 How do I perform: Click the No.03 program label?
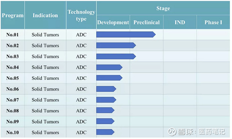[12, 56]
